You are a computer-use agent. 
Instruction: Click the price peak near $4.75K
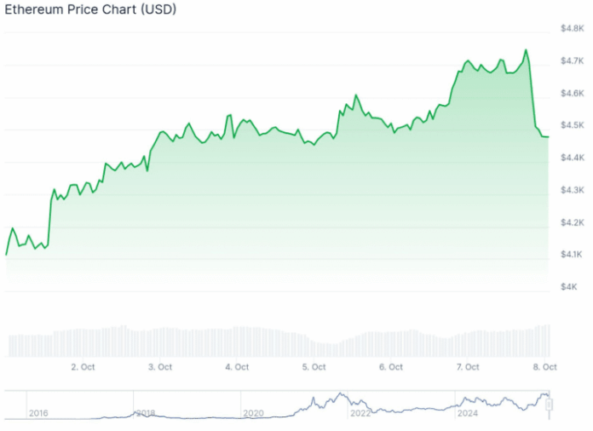(526, 50)
